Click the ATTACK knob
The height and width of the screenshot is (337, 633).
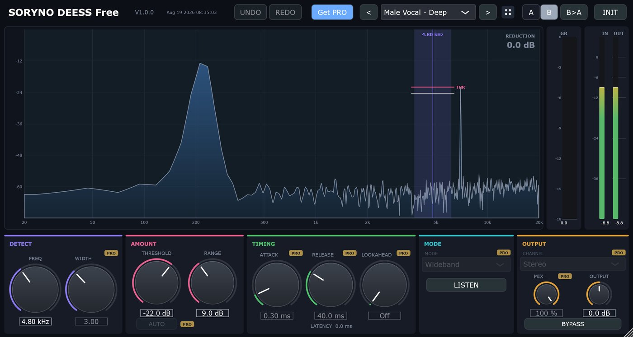click(x=277, y=285)
